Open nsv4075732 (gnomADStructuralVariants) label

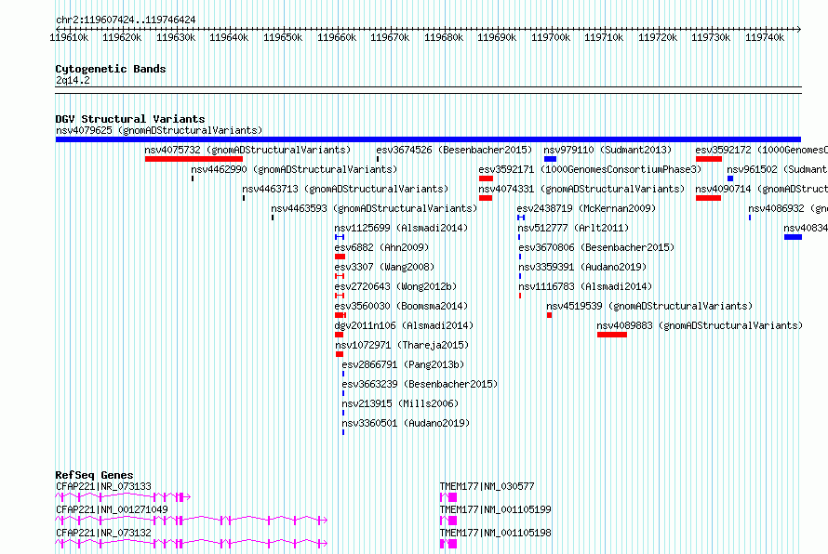[x=247, y=150]
